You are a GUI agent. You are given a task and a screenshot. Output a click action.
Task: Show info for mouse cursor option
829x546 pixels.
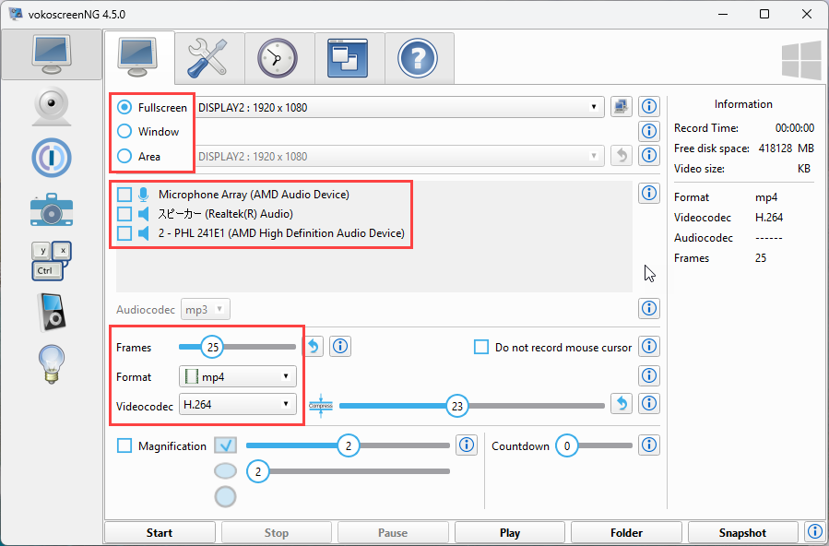(x=648, y=346)
